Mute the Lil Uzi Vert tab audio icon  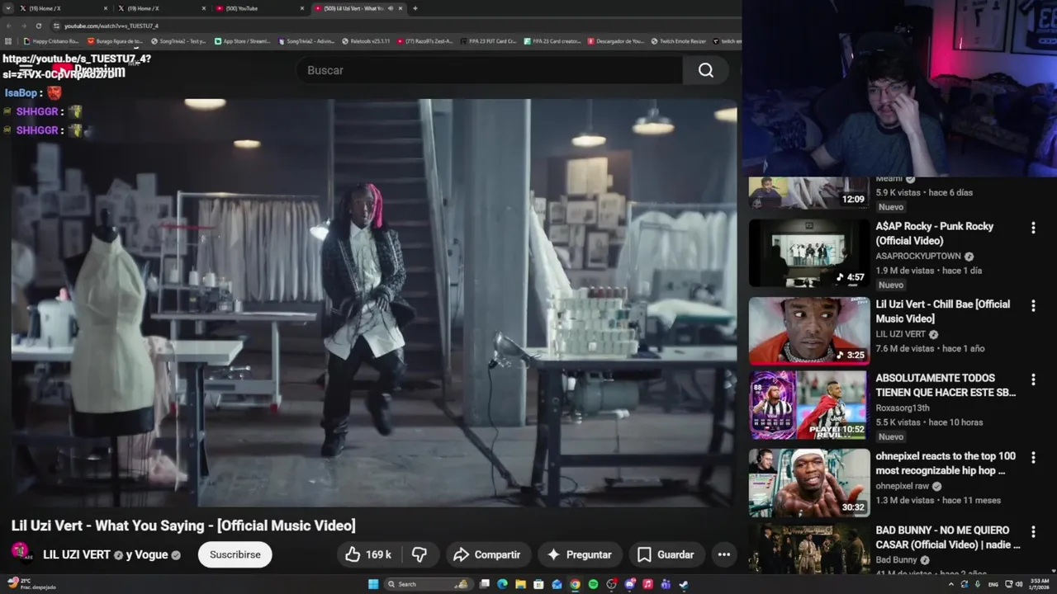click(389, 8)
